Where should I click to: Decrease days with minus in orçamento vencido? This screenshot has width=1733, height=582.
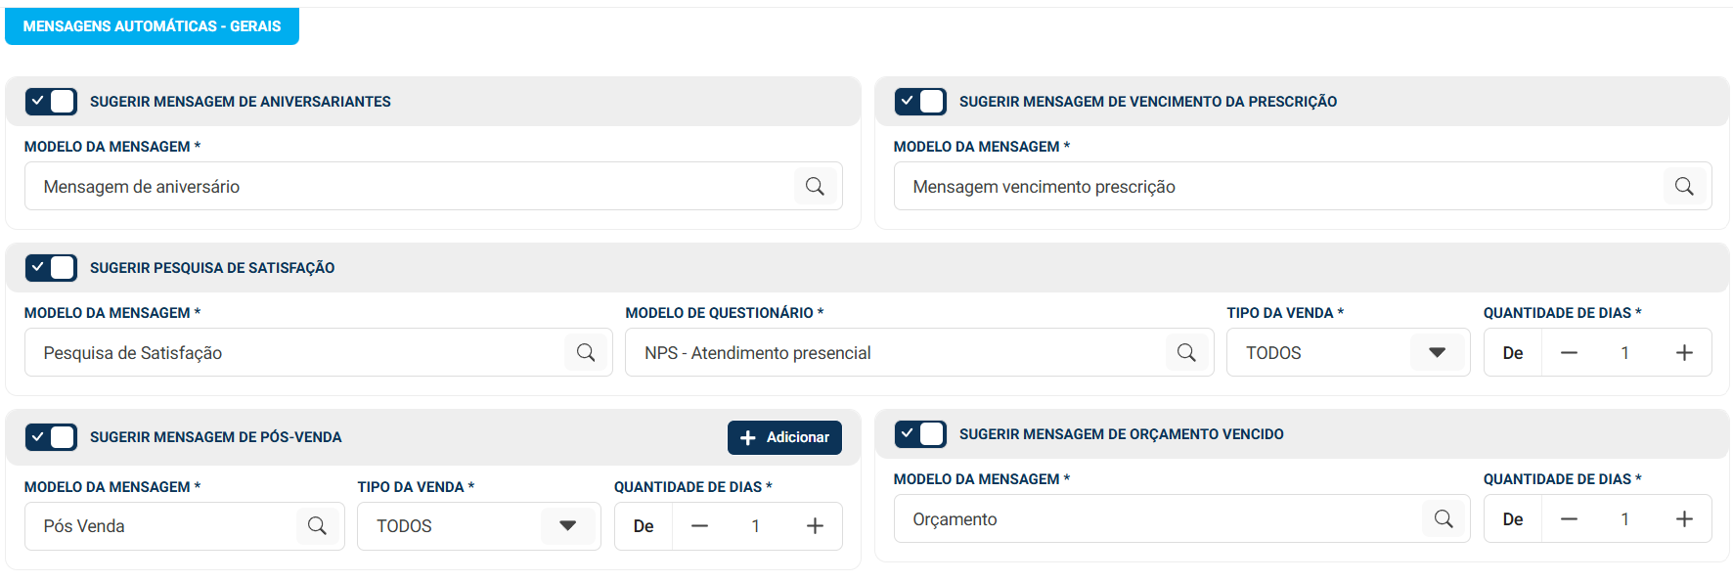(x=1569, y=518)
